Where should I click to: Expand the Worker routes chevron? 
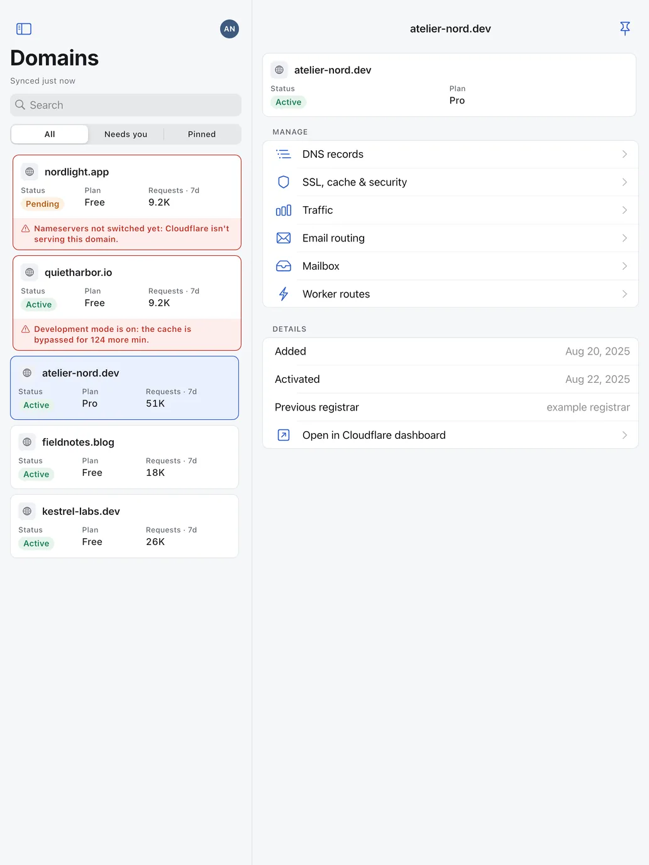tap(624, 294)
